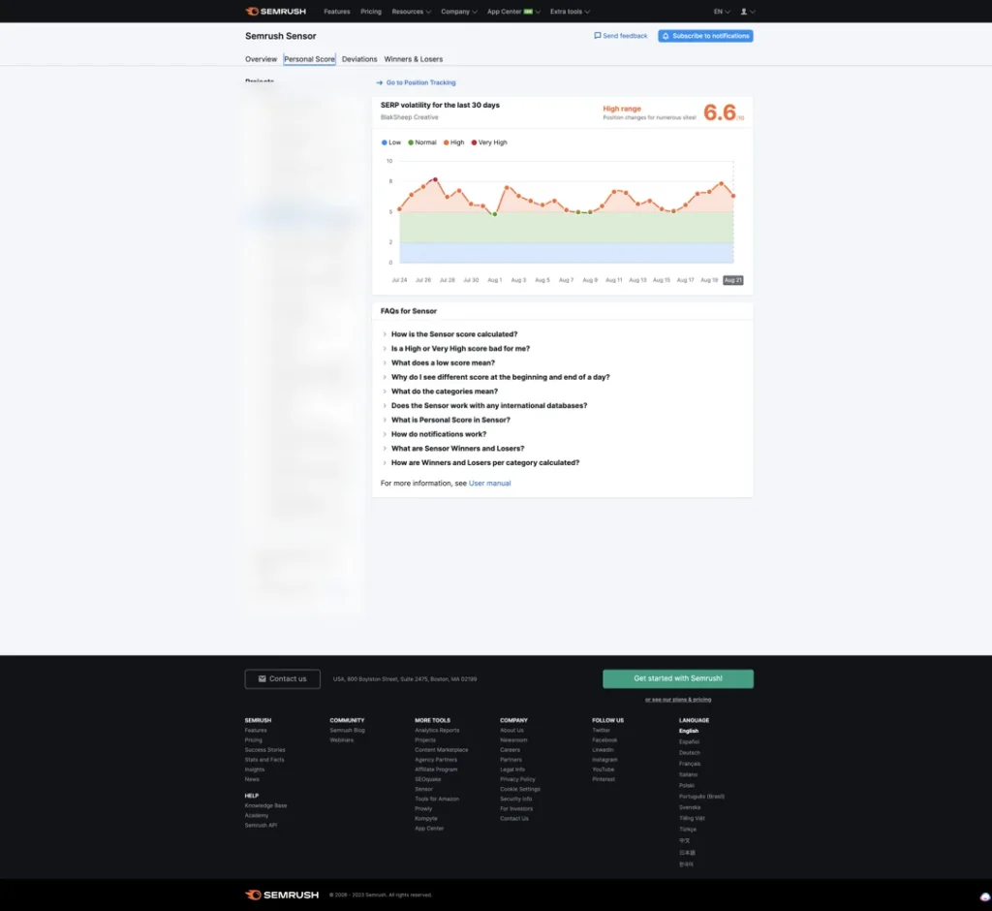Click the last chart data point at Aug 21
992x911 pixels.
[x=733, y=196]
